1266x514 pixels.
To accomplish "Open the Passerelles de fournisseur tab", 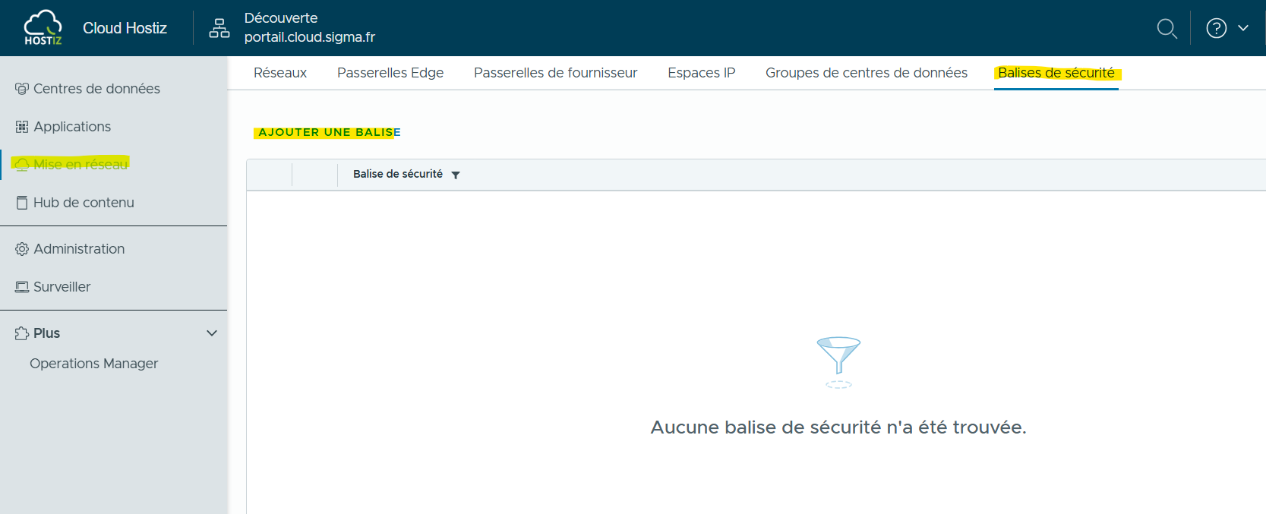I will [555, 73].
